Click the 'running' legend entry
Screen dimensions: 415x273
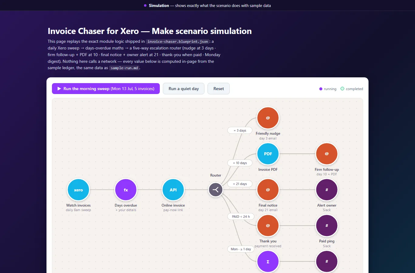click(x=328, y=89)
